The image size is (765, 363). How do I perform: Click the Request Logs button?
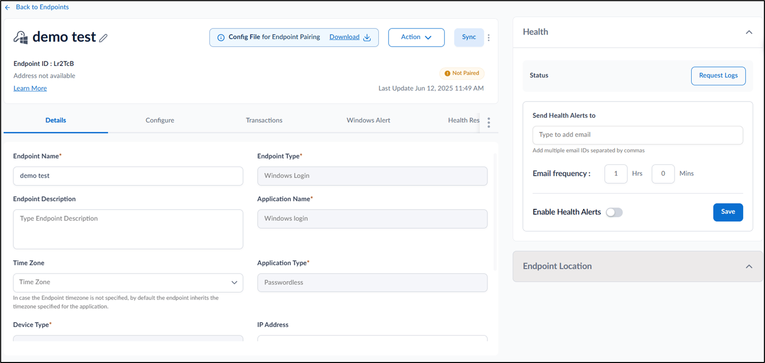718,76
